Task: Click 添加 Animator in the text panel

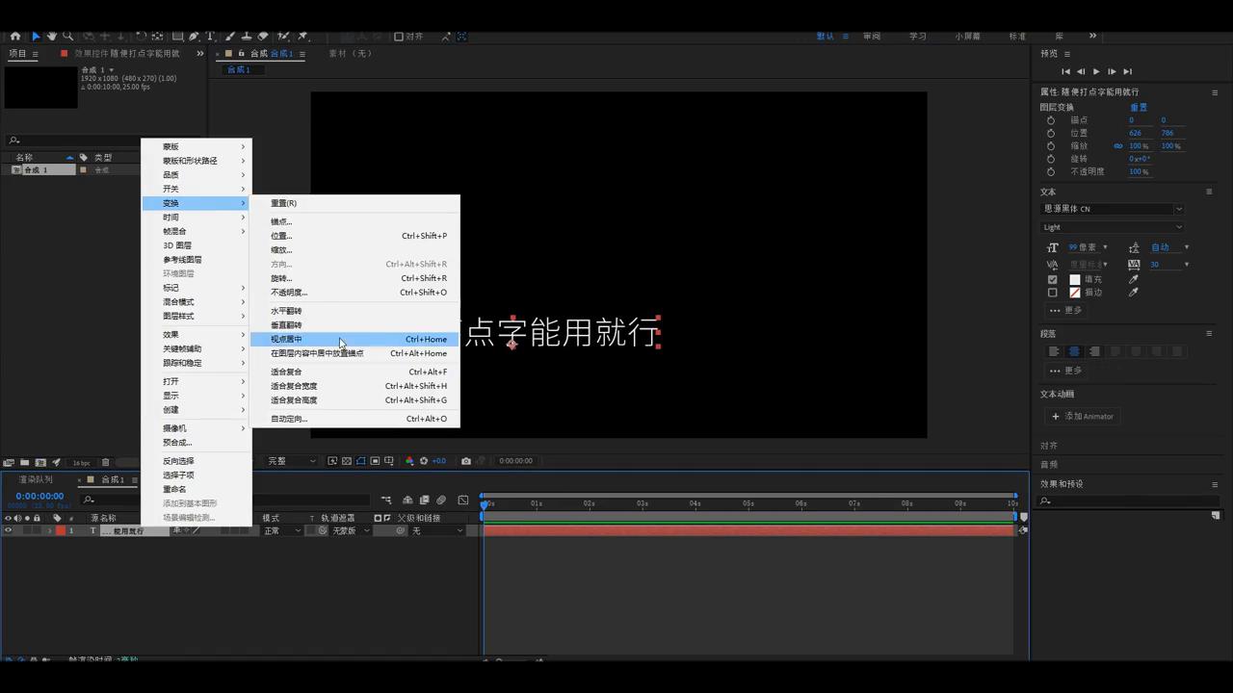Action: coord(1085,416)
